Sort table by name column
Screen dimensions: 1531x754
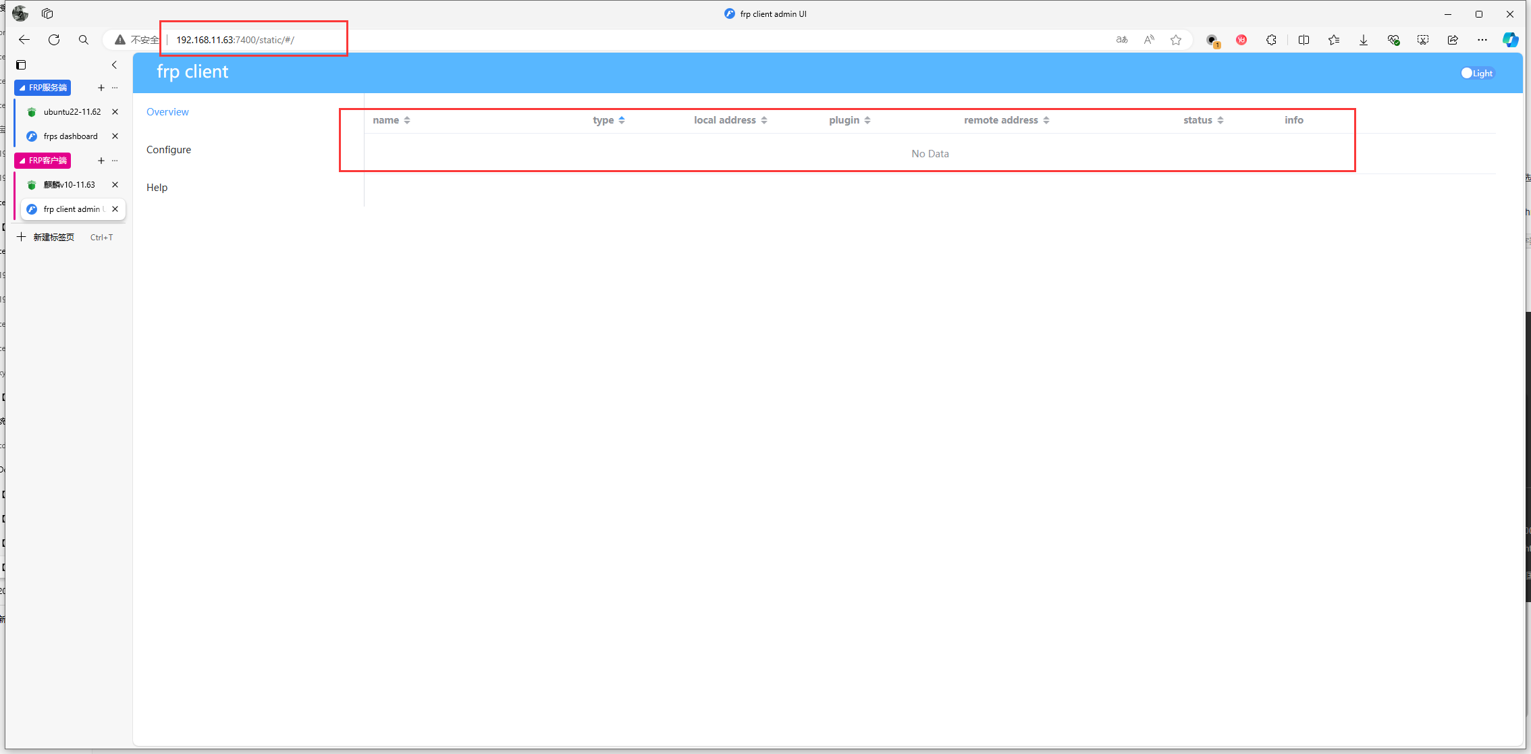[x=392, y=119]
